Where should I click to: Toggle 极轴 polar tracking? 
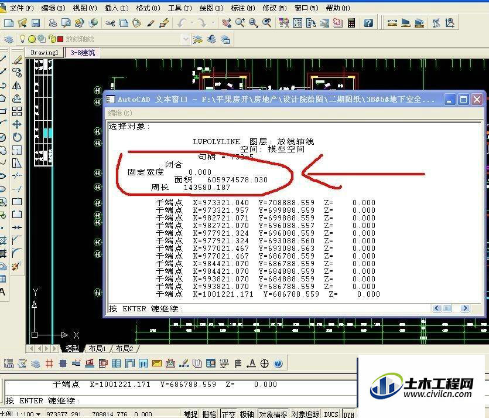pyautogui.click(x=247, y=414)
